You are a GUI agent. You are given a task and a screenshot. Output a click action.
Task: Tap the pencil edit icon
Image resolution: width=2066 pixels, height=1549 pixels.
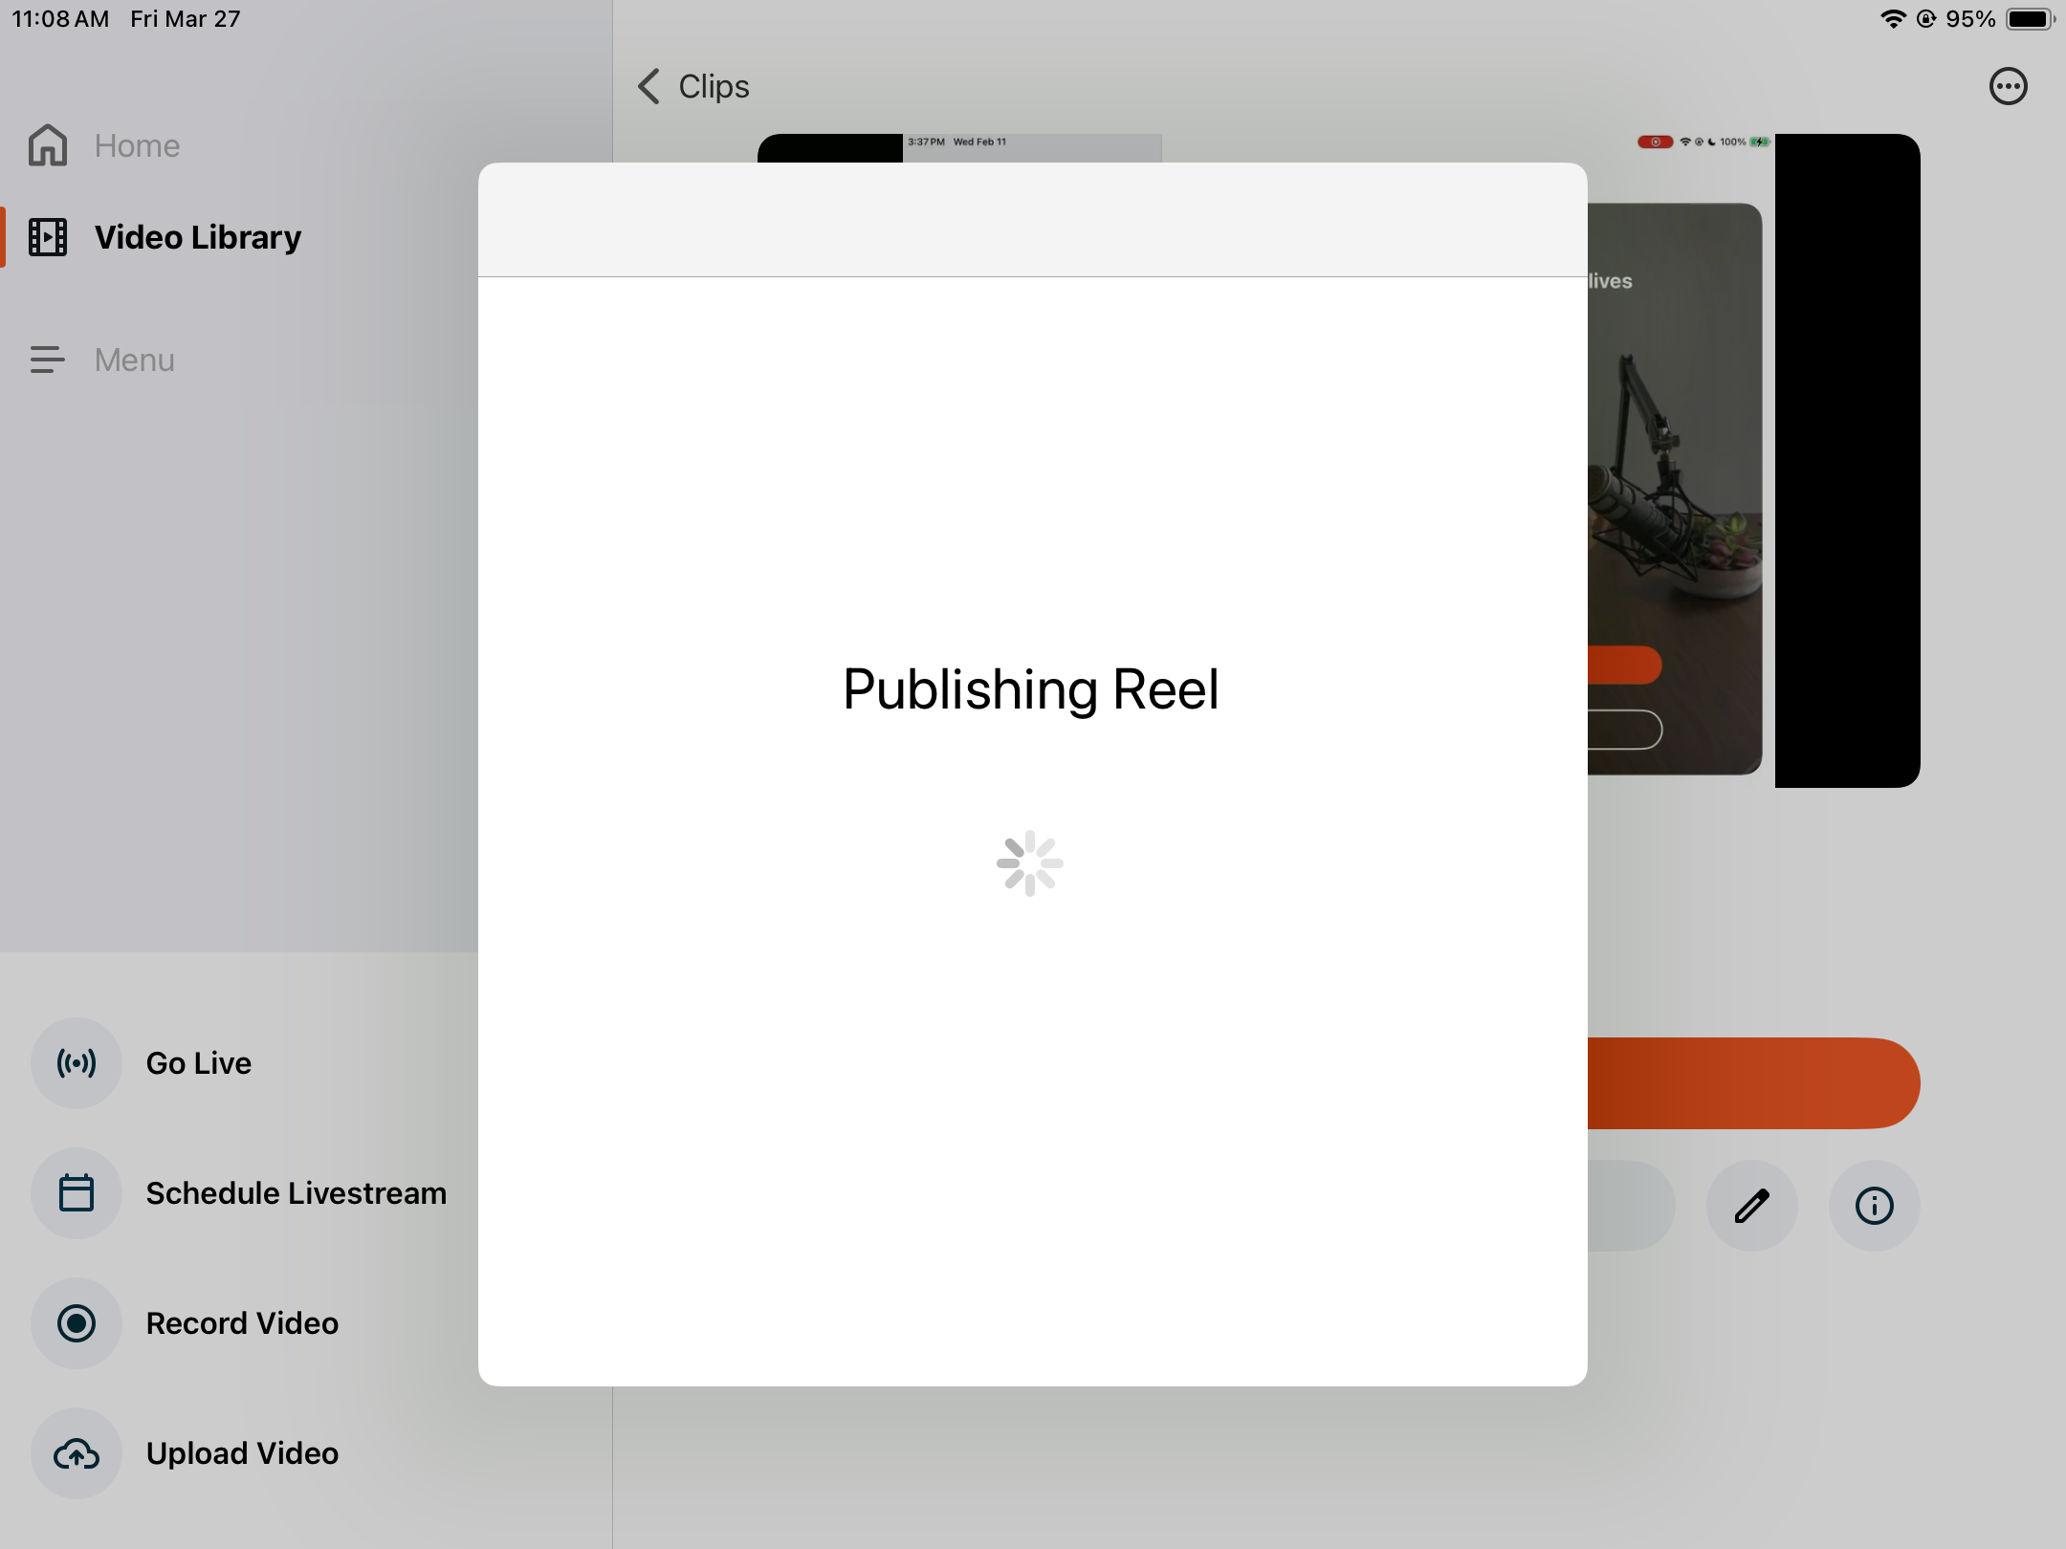click(x=1751, y=1206)
